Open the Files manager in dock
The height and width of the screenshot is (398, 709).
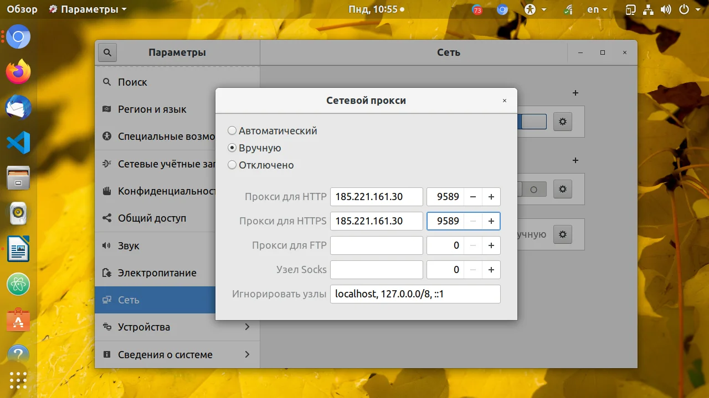[18, 178]
